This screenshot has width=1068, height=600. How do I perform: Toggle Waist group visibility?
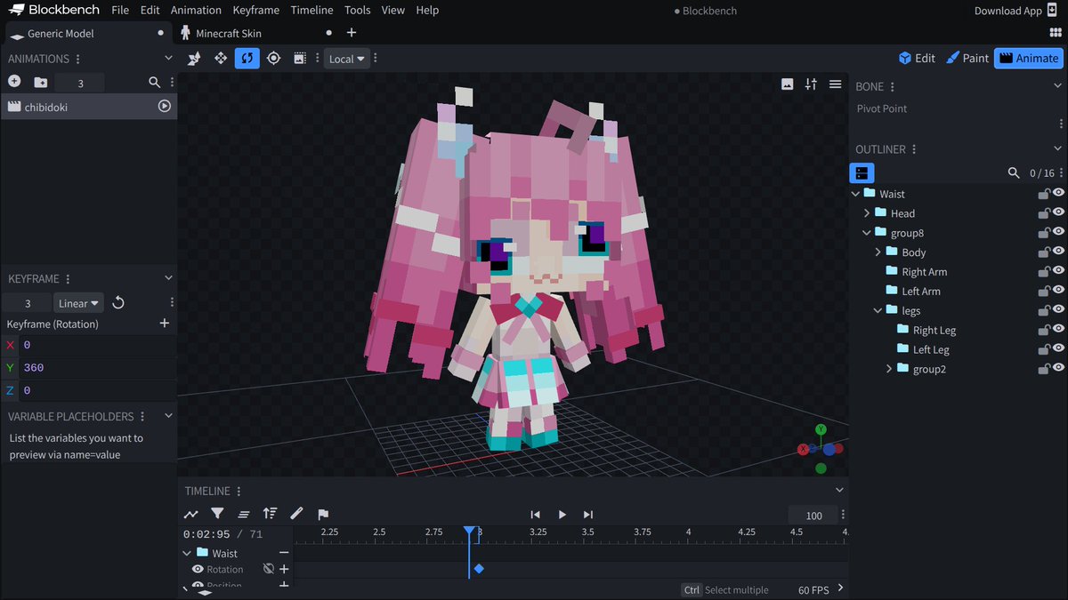tap(1059, 193)
